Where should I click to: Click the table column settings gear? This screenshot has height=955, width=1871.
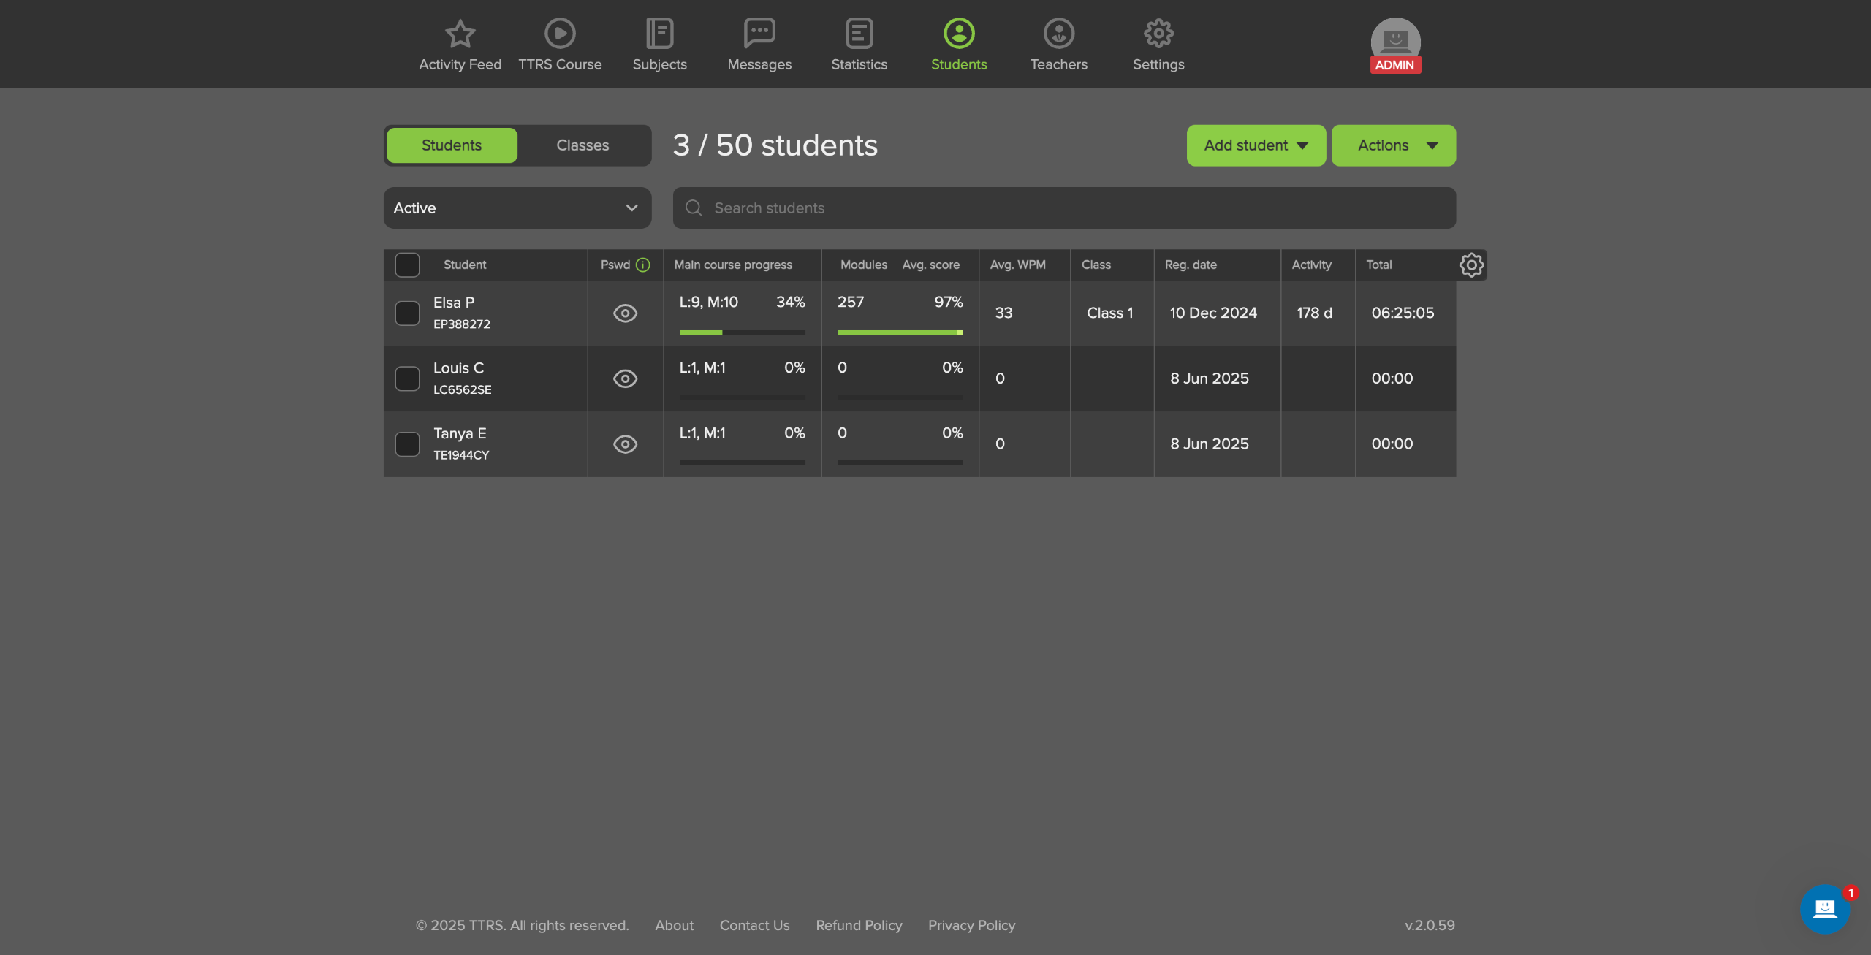click(1471, 265)
